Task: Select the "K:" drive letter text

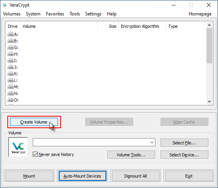Action: [16, 74]
